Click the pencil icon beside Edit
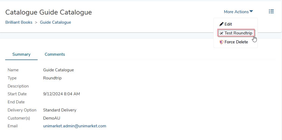 [221, 24]
